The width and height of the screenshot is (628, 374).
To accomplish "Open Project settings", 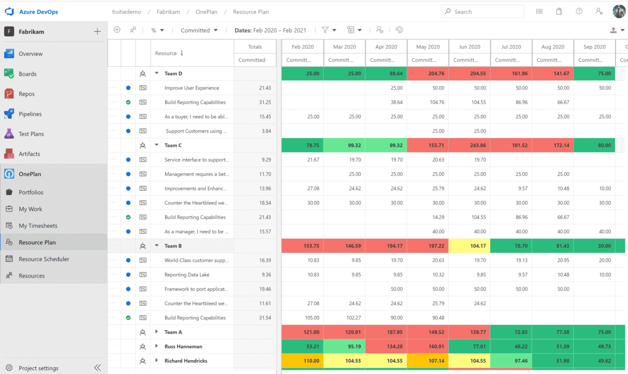I will 38,368.
